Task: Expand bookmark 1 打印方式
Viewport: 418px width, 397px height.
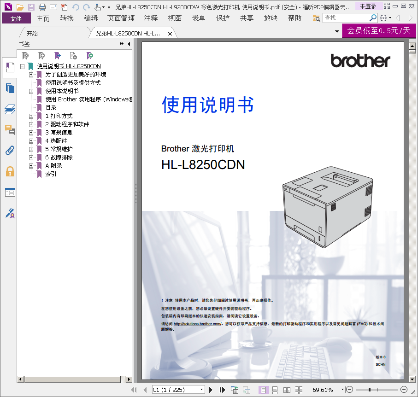Action: coord(31,116)
